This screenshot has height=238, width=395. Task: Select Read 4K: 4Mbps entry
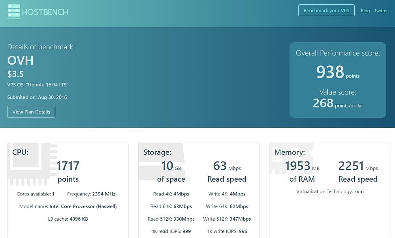(171, 194)
